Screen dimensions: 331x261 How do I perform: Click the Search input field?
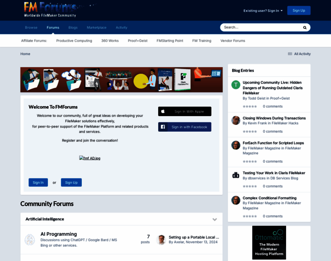click(262, 27)
